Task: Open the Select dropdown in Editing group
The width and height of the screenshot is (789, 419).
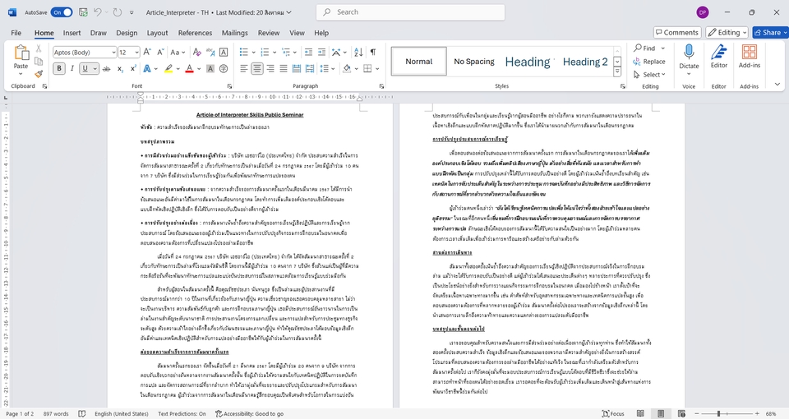Action: point(649,75)
